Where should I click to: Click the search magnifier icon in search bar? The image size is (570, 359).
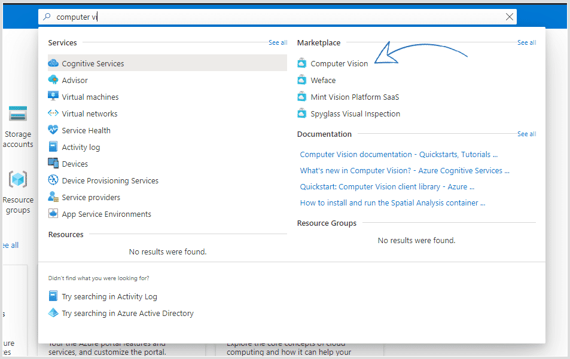pyautogui.click(x=47, y=17)
